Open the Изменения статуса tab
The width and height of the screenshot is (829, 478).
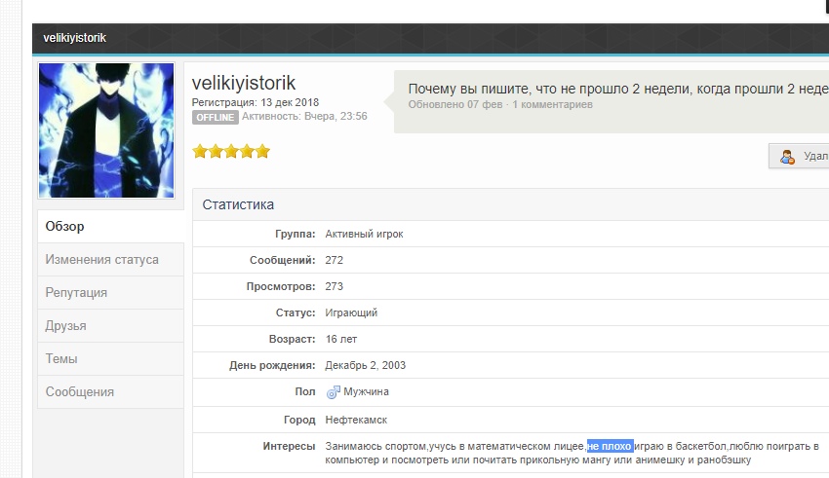tap(110, 260)
